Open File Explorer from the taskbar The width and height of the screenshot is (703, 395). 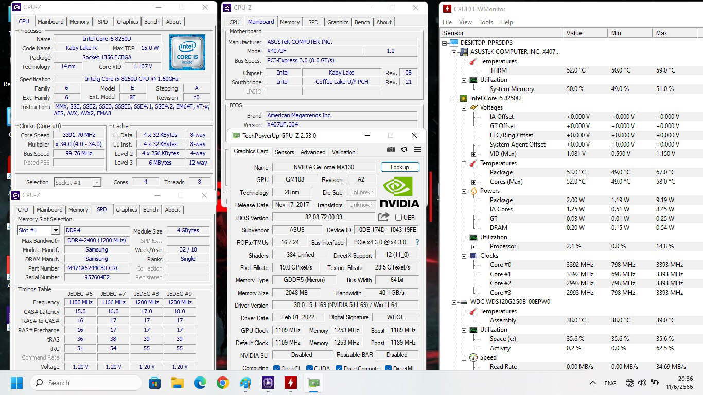[x=177, y=383]
